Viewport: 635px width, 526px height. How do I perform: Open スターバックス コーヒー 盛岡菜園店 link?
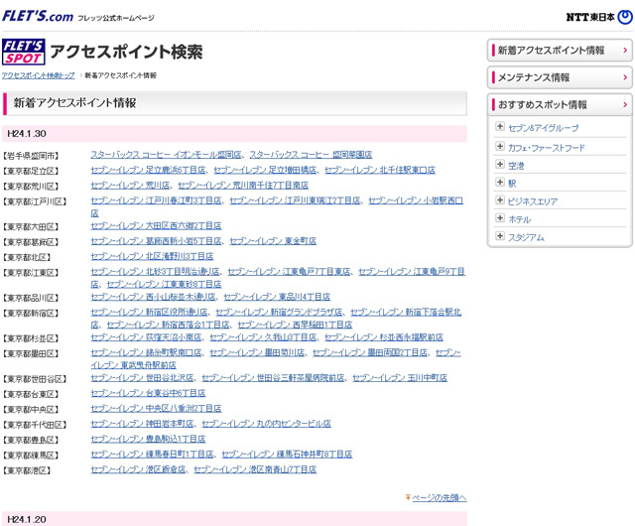click(x=311, y=155)
